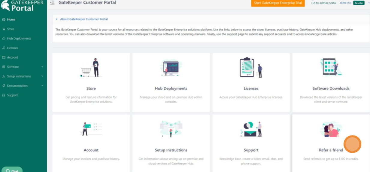Click the Store cart icon in sidebar
Viewport: 370px width, 172px height.
(4, 29)
